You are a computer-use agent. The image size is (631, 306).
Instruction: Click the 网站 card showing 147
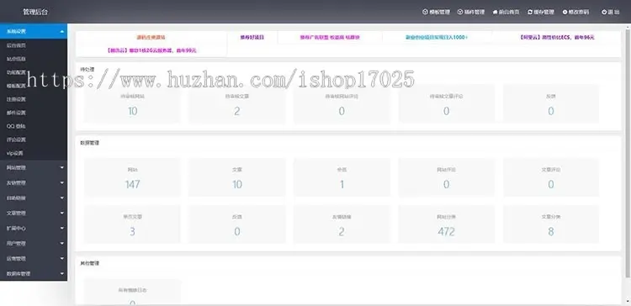coord(132,177)
